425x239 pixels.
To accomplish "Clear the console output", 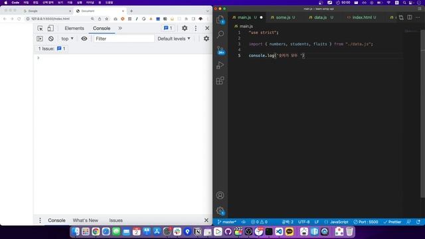I will click(51, 39).
